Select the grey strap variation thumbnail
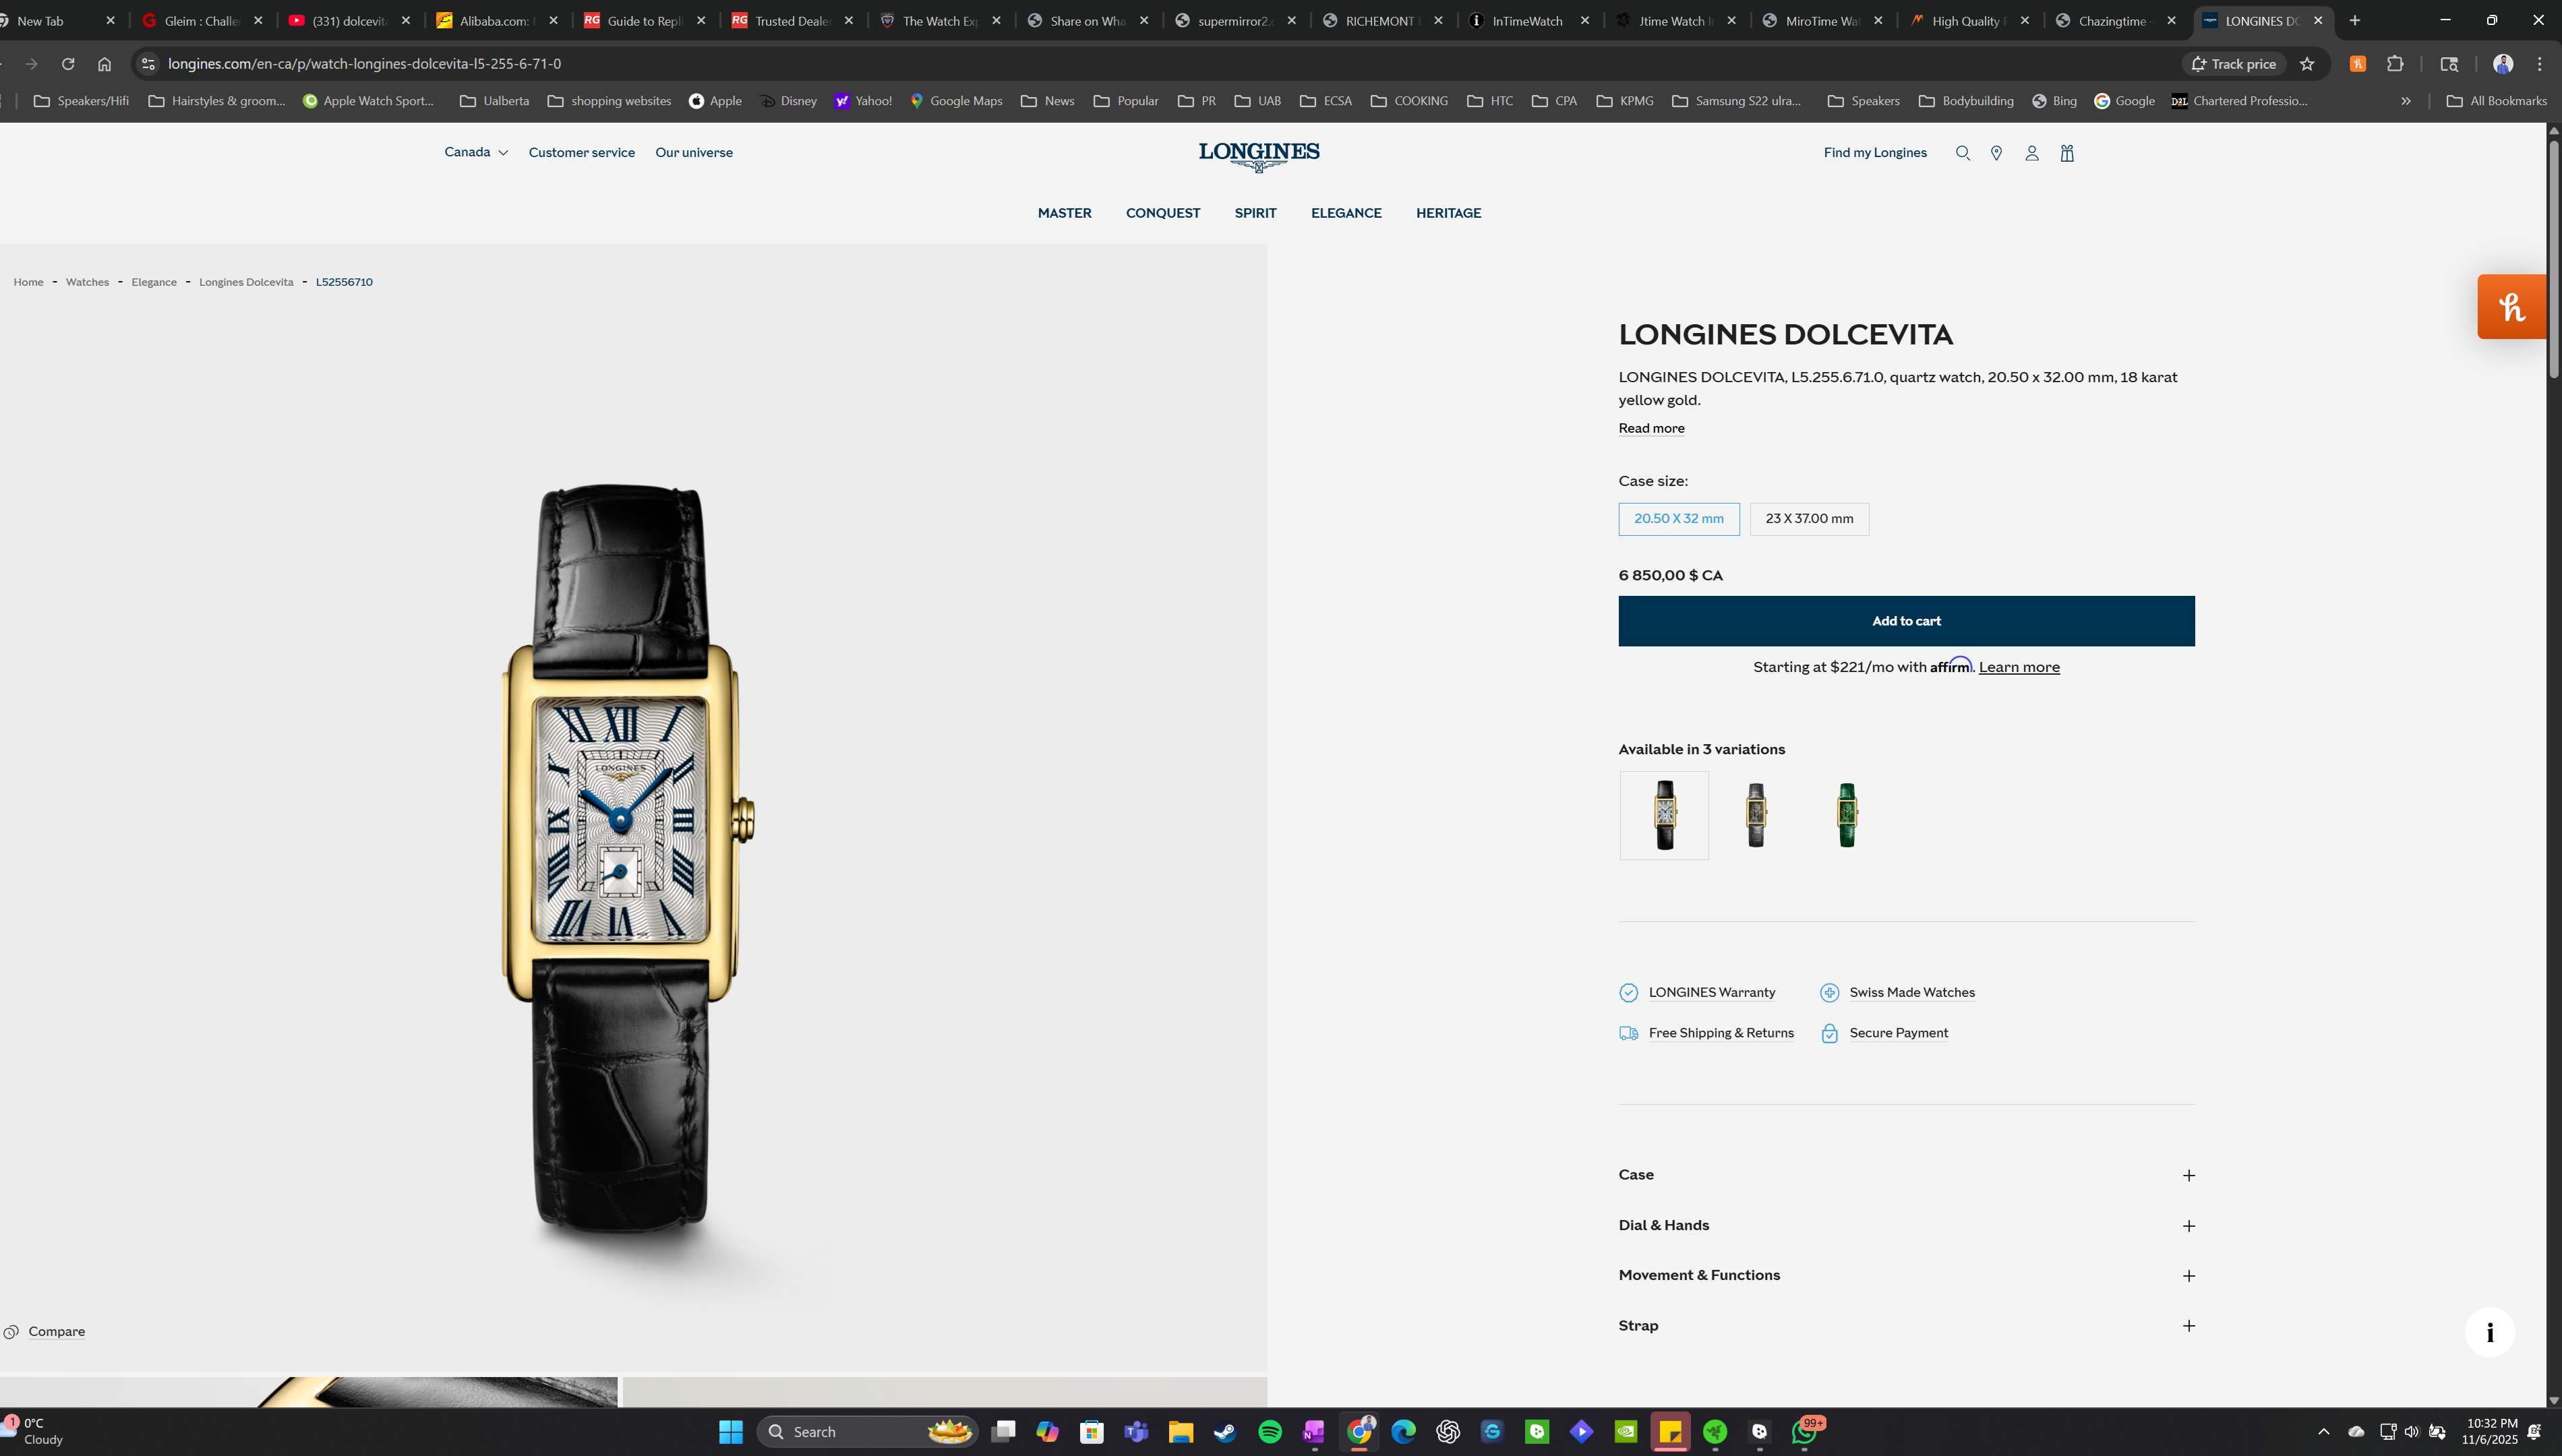The width and height of the screenshot is (2562, 1456). click(x=1755, y=815)
